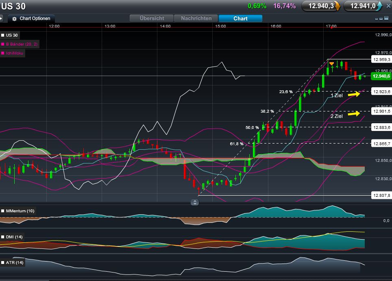Switch to the Übersicht tab
392x281 pixels.
click(x=152, y=18)
